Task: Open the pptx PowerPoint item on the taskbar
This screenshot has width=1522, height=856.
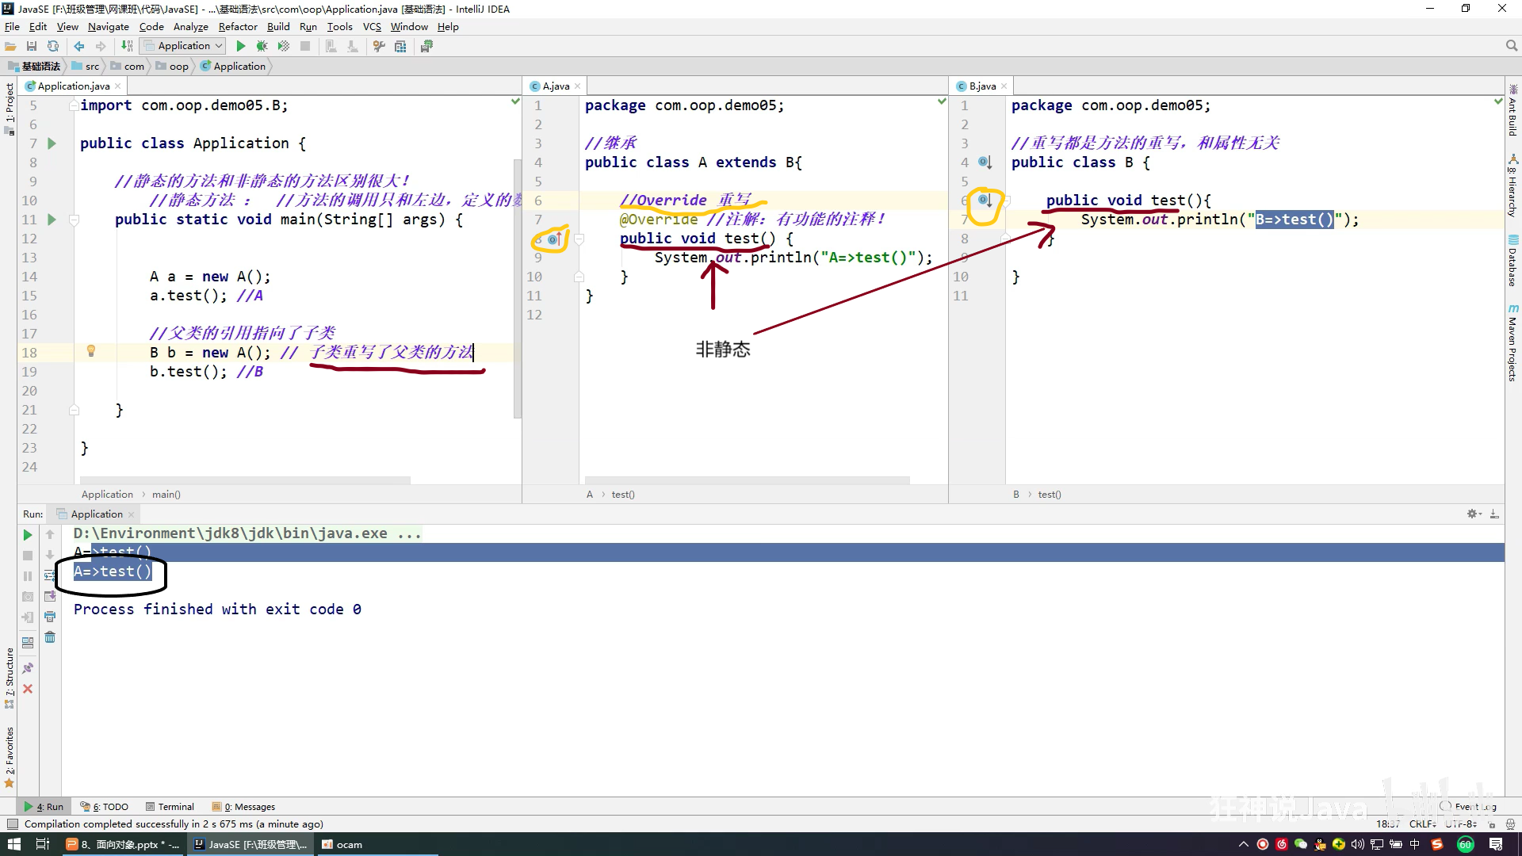Action: [123, 845]
